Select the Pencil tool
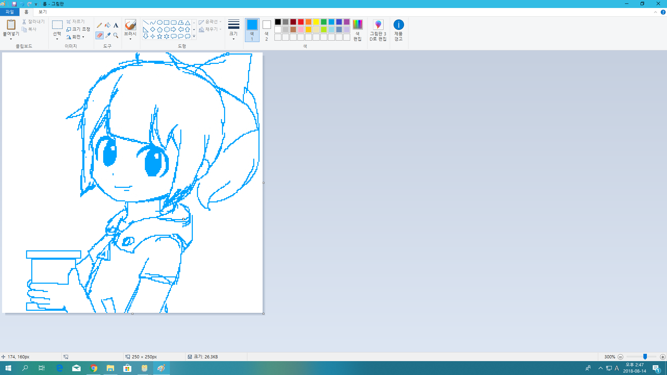 pyautogui.click(x=99, y=25)
